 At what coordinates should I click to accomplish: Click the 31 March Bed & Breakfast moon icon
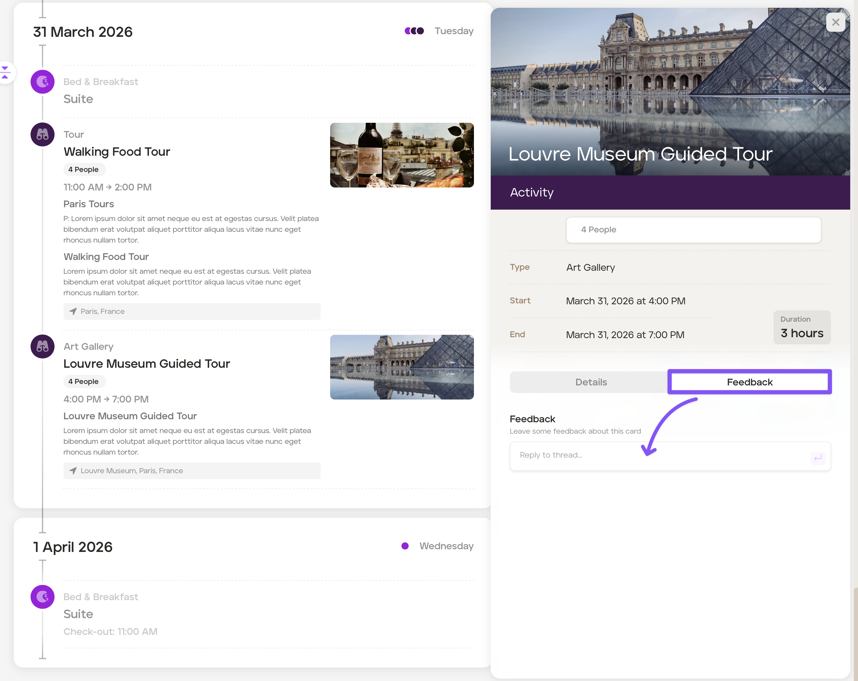click(43, 82)
